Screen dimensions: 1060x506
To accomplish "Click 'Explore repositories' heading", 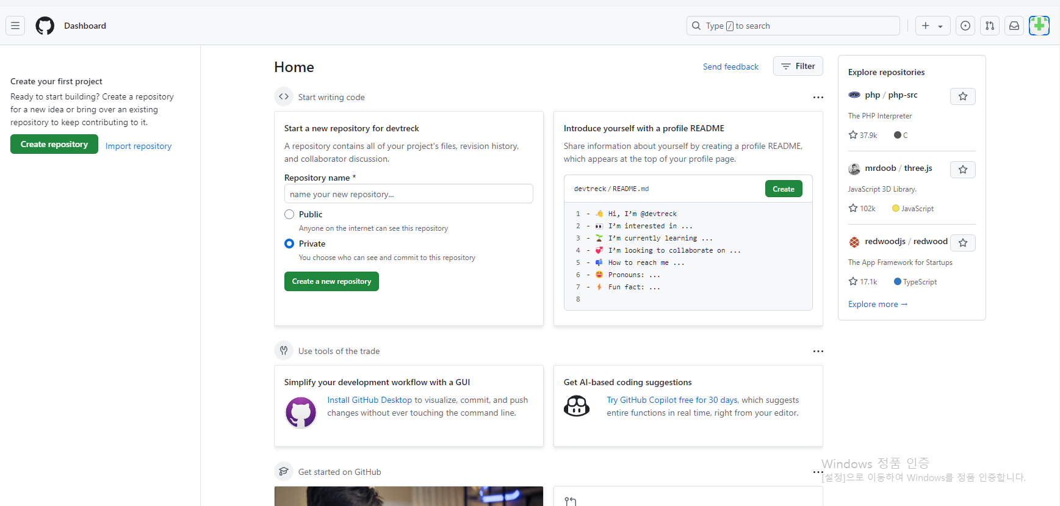I will click(x=886, y=72).
